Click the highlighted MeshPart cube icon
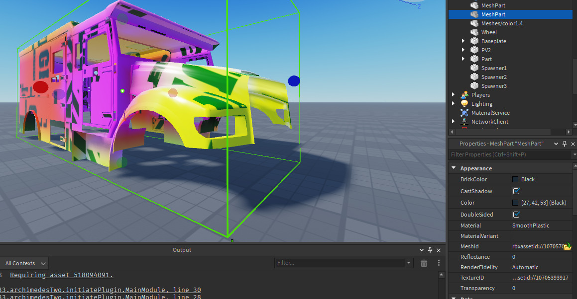Image resolution: width=577 pixels, height=299 pixels. [474, 14]
